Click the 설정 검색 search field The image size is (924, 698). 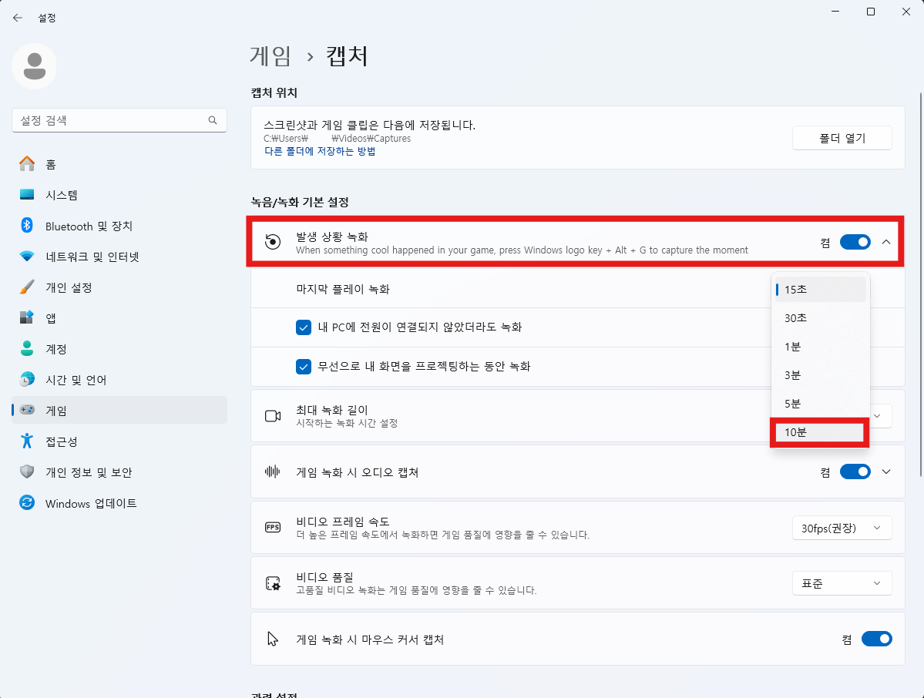[x=112, y=121]
